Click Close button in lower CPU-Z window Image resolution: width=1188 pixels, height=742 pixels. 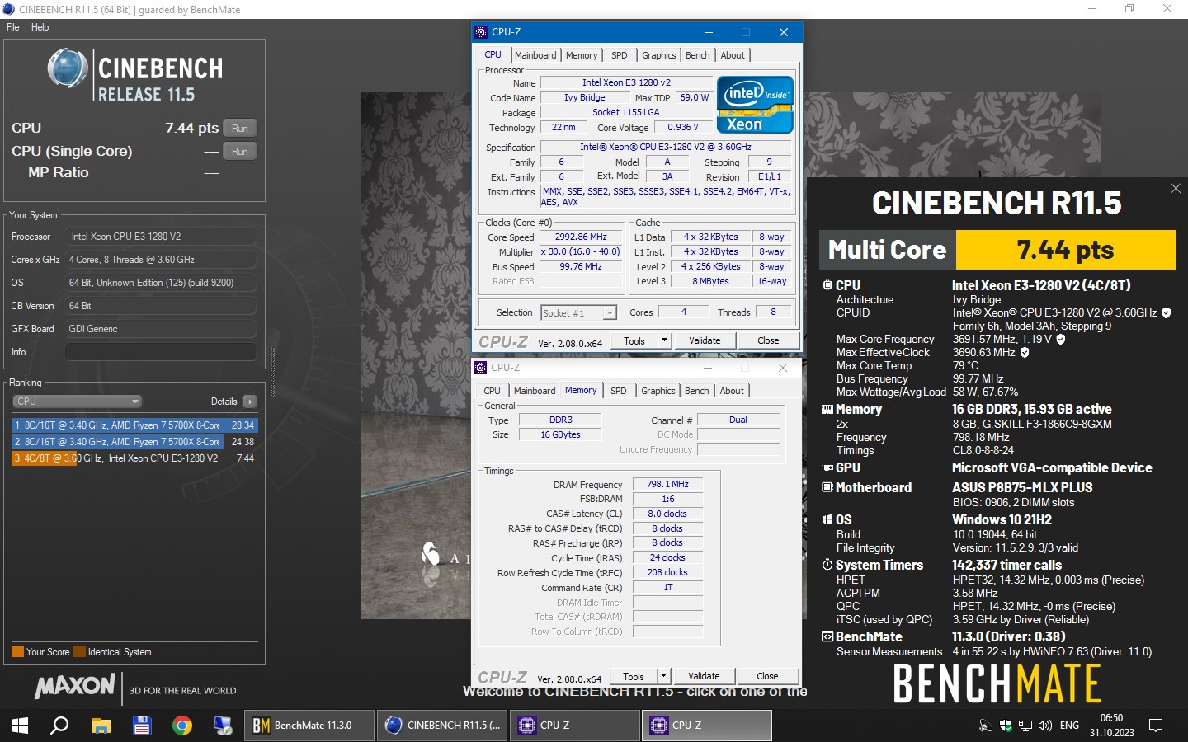[767, 676]
